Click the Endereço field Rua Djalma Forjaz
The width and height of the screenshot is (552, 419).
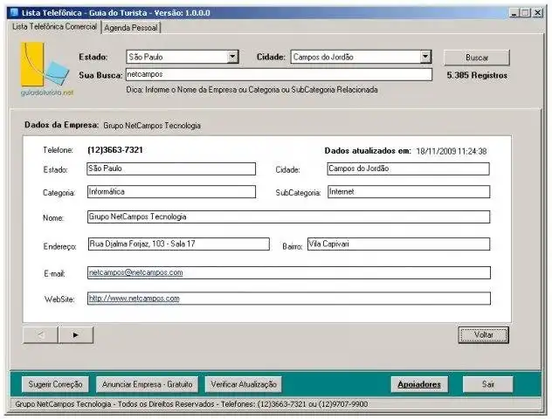click(179, 244)
